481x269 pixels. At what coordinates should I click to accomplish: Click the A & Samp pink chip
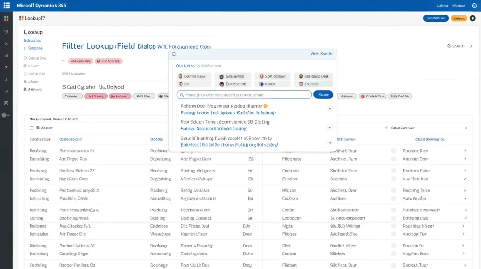(x=96, y=96)
